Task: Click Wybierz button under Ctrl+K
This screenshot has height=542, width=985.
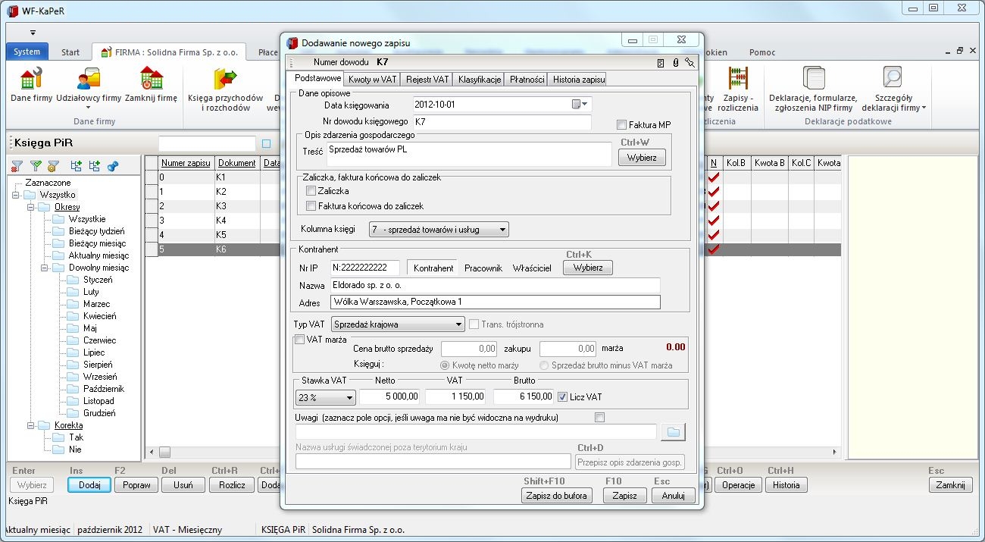Action: click(587, 268)
